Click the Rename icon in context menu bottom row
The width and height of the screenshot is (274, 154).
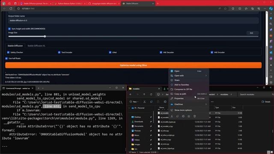pos(183,116)
